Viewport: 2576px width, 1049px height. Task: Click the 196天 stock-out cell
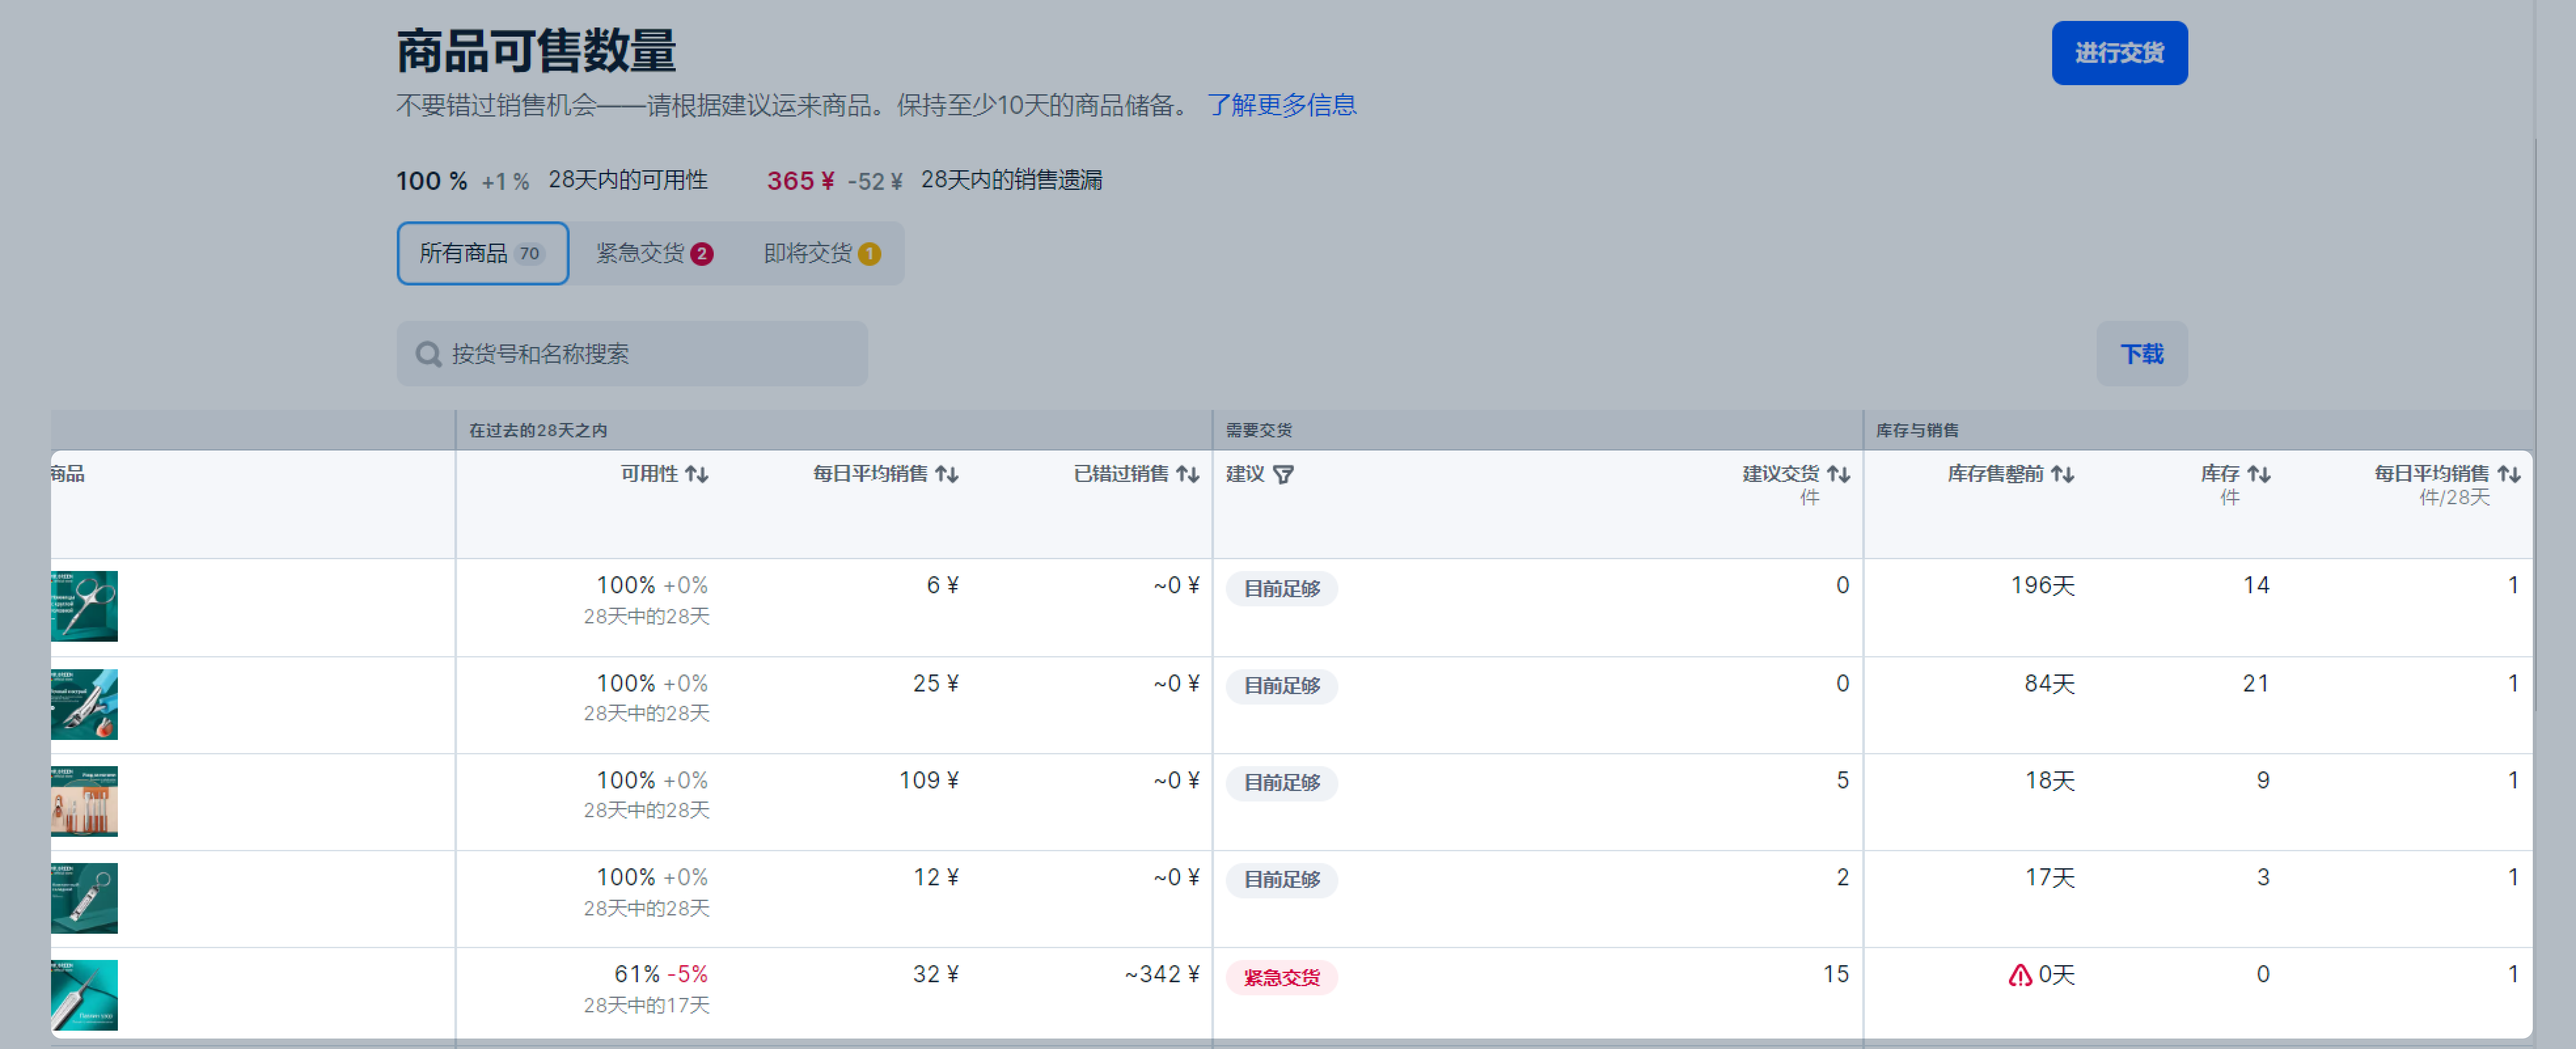[x=2043, y=586]
